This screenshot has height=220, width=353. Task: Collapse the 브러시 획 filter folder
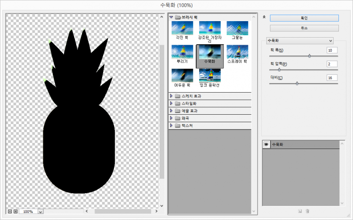[171, 17]
